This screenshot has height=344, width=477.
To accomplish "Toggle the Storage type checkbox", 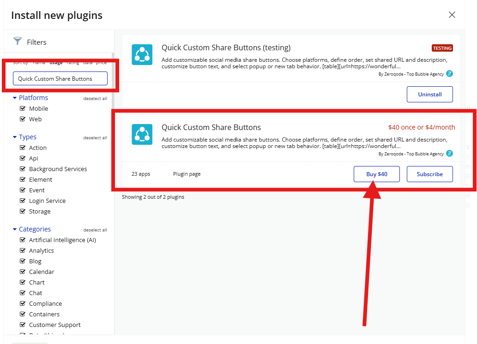I will 23,212.
